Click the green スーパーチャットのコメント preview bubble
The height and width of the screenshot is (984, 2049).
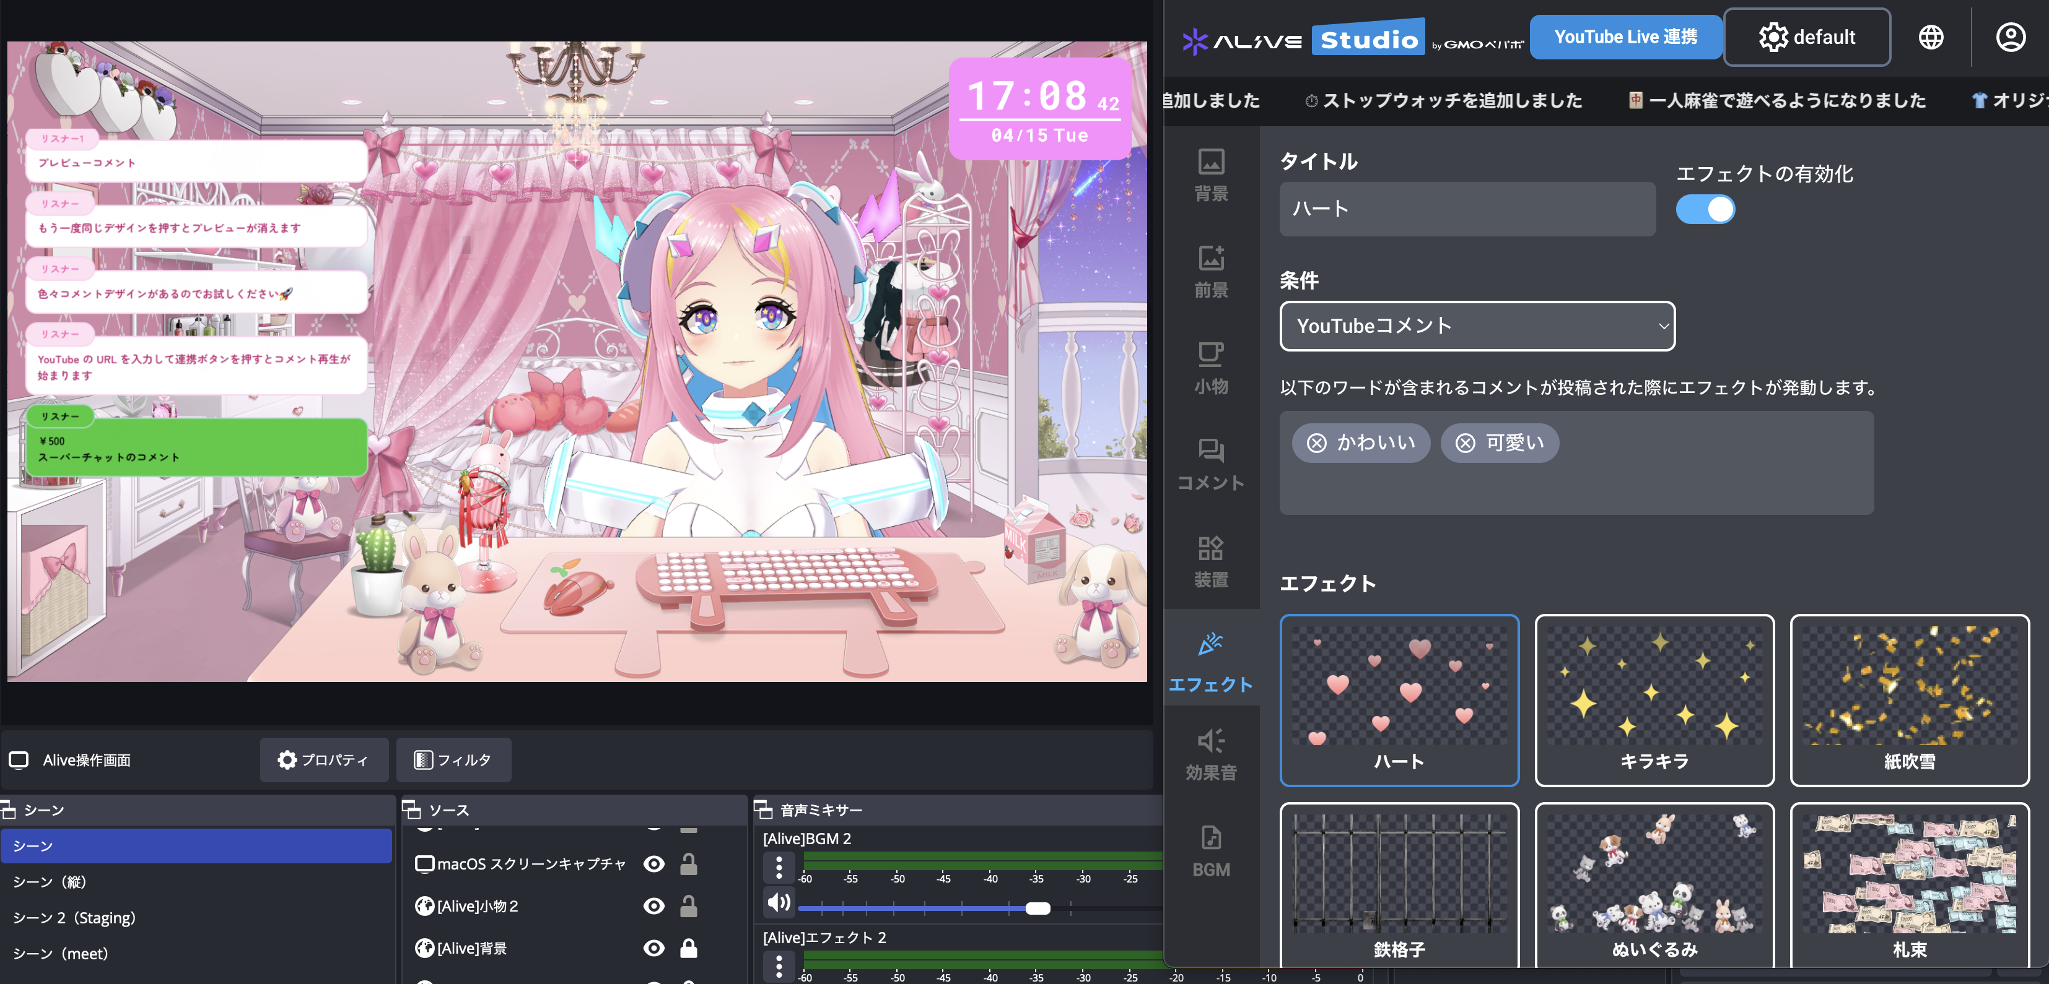pyautogui.click(x=196, y=447)
